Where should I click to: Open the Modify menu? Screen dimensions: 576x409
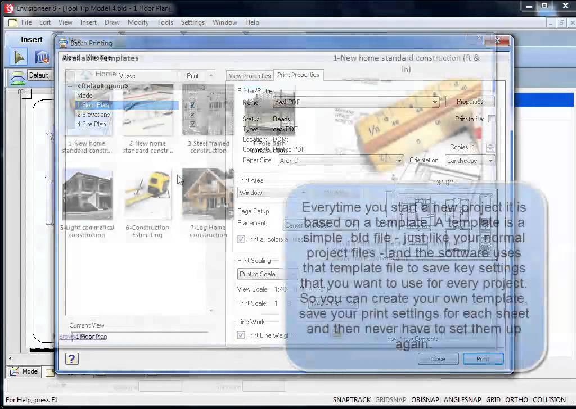click(x=138, y=22)
